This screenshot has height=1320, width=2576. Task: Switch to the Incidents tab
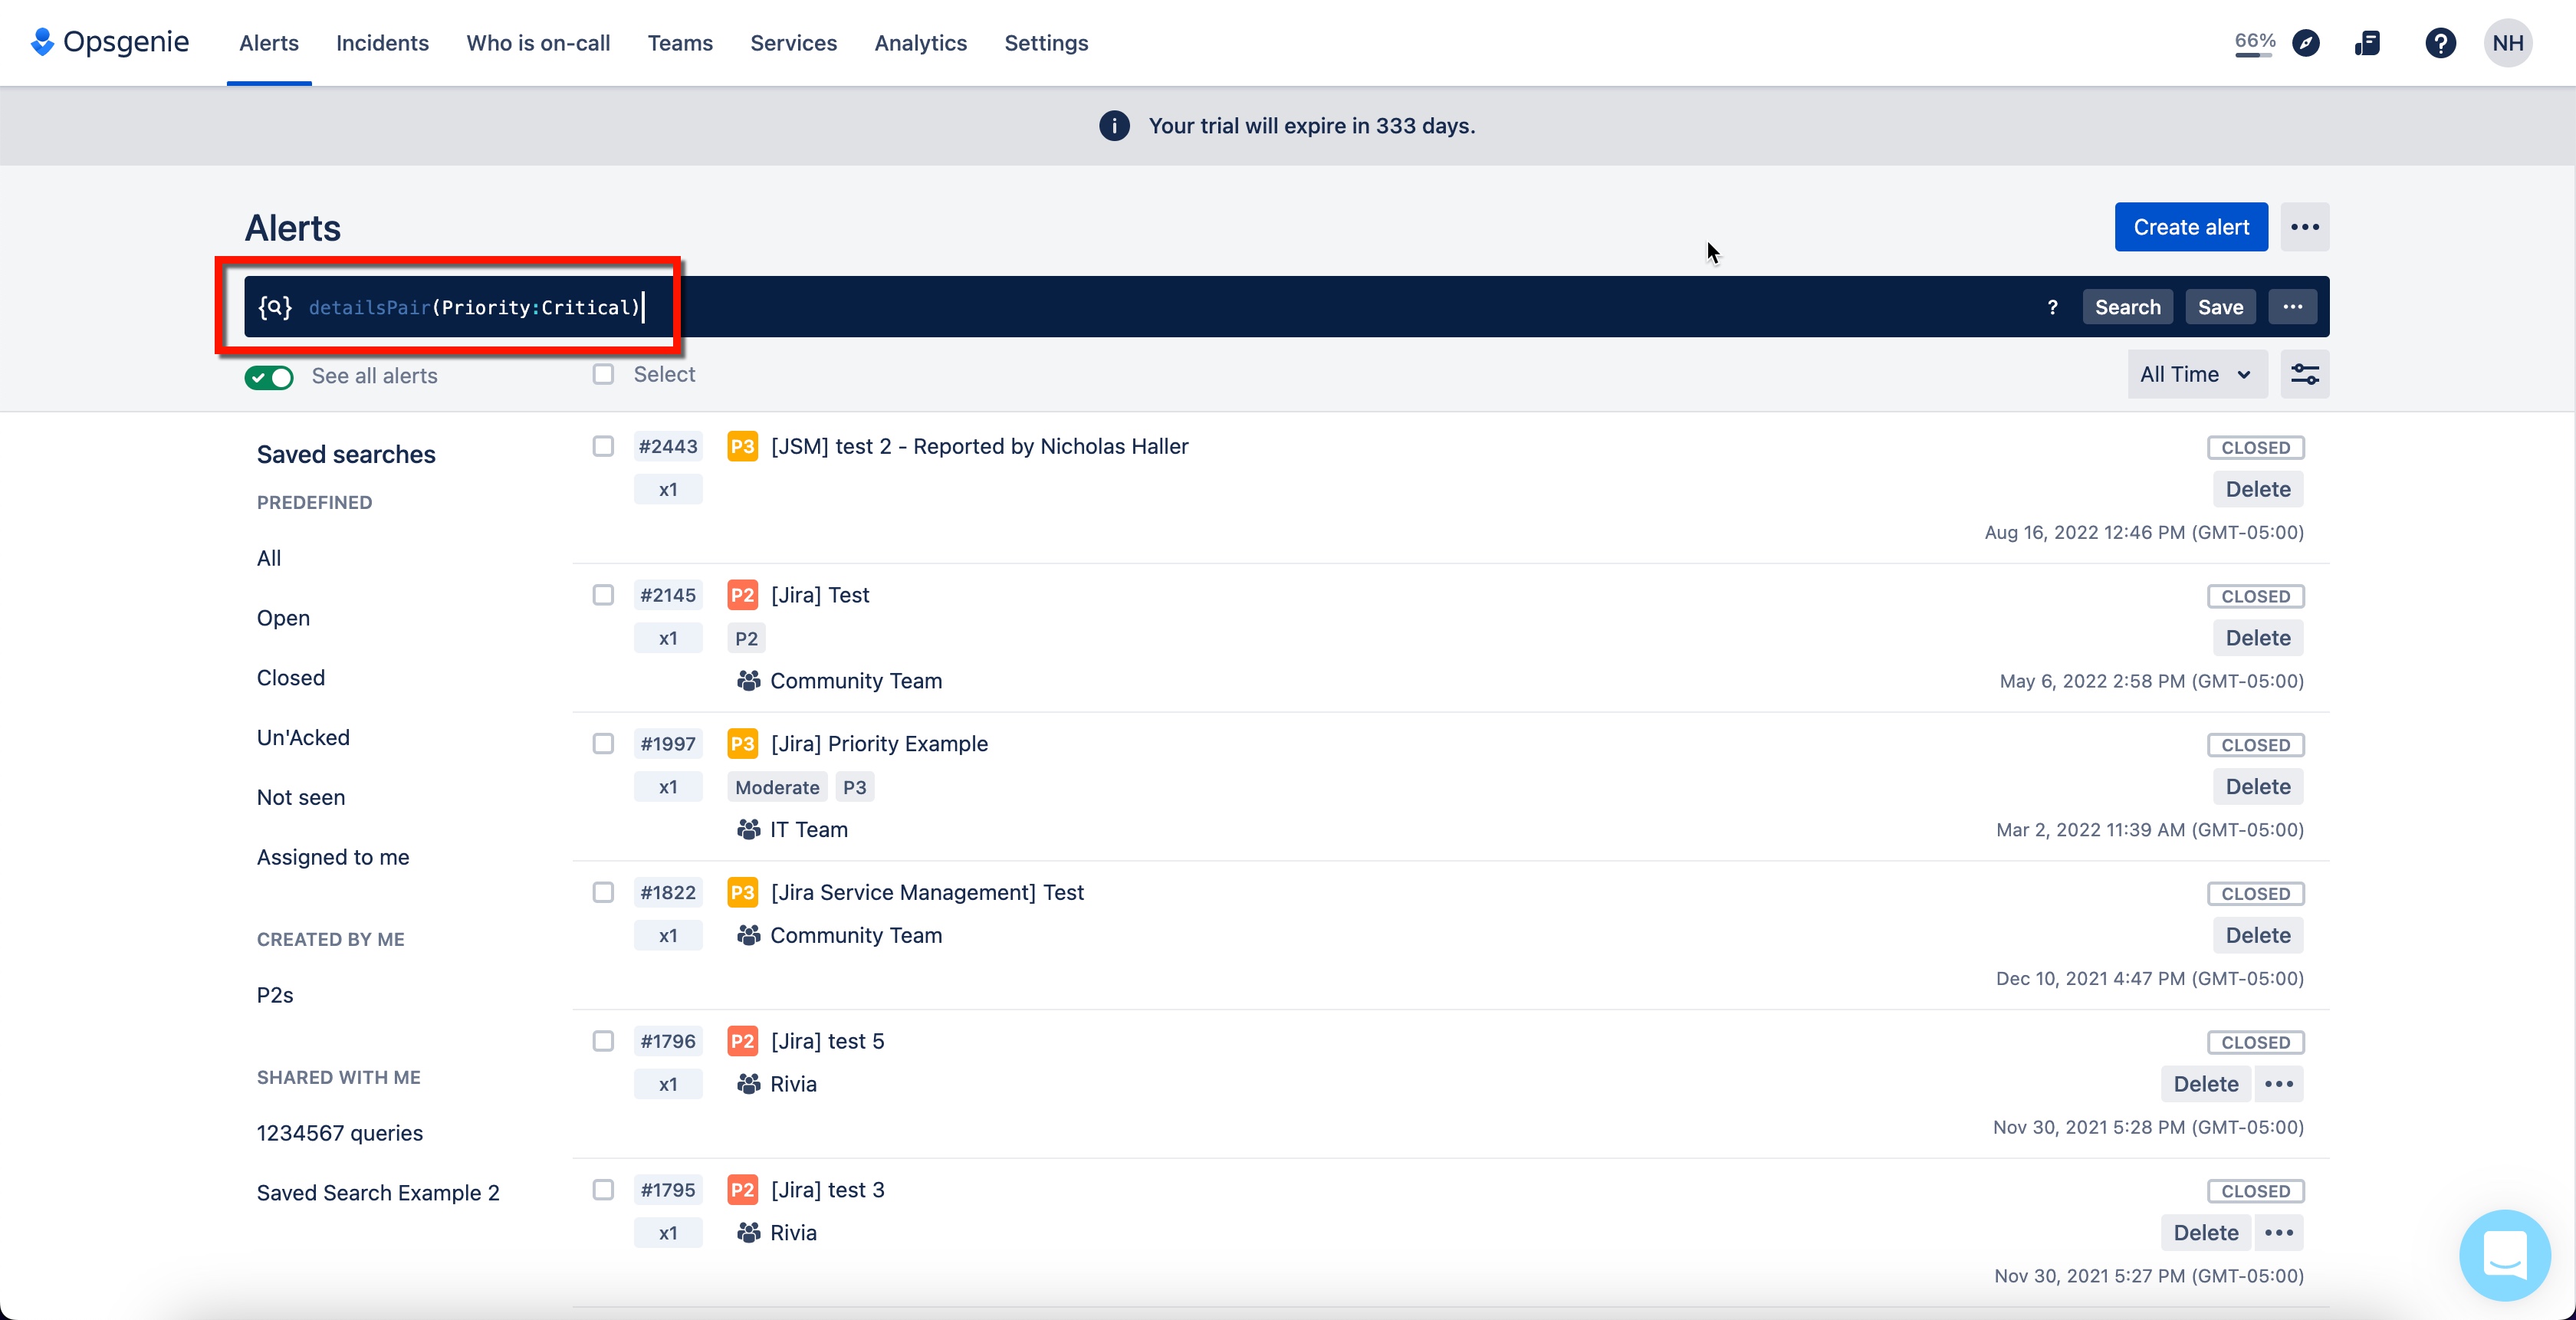pos(382,43)
